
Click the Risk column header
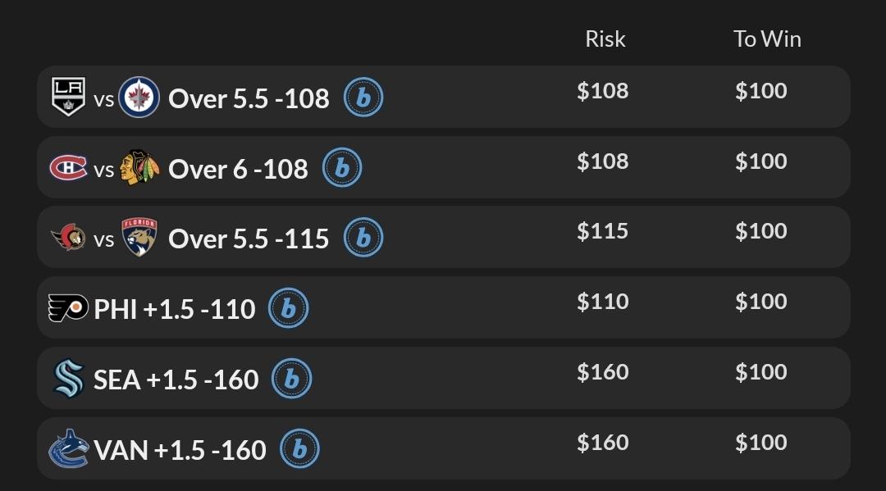(605, 39)
